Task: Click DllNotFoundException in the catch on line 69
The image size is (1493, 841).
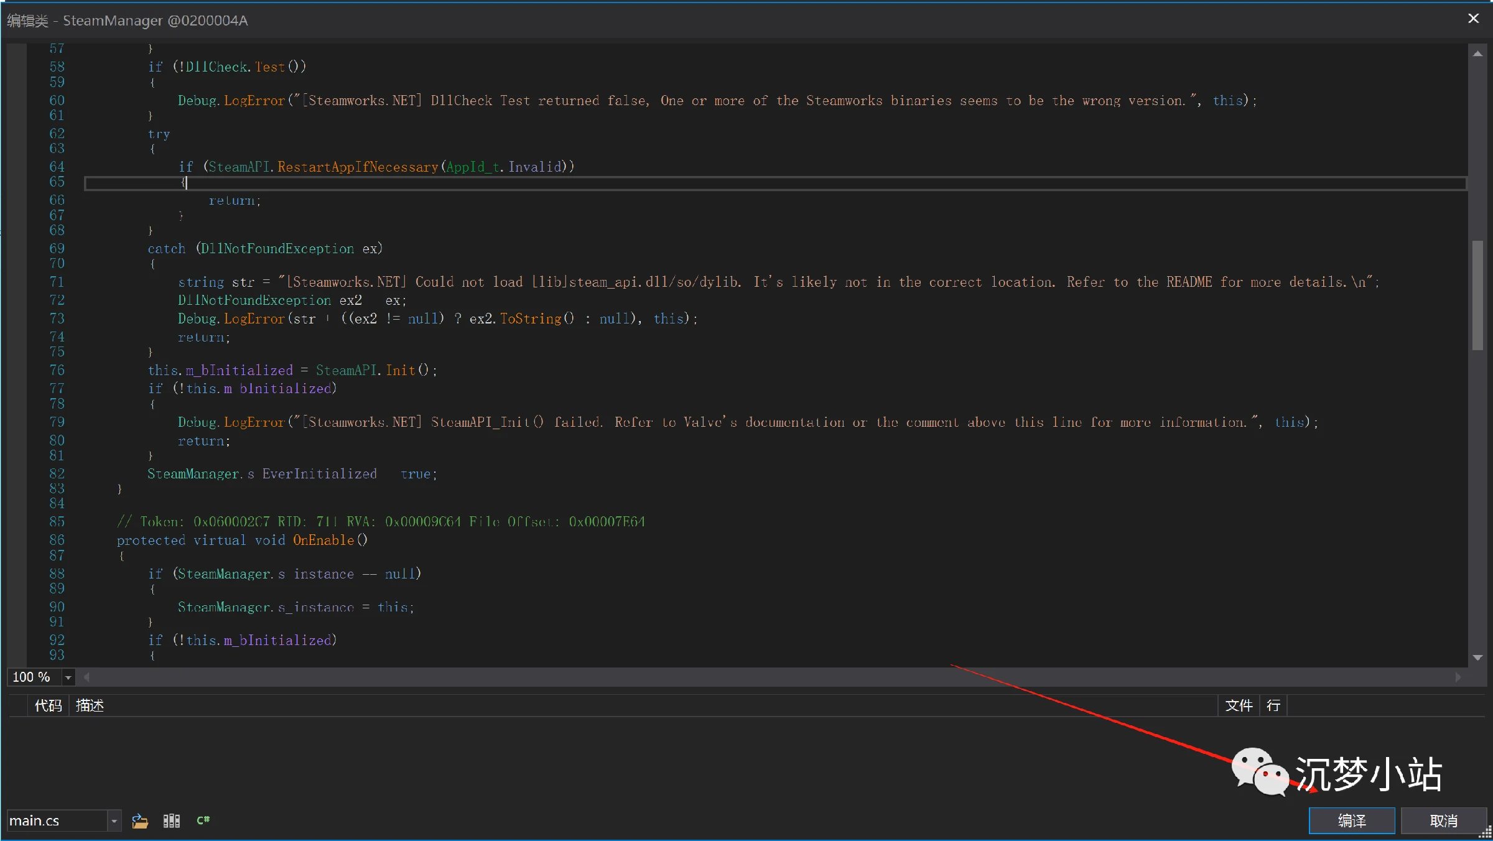Action: [x=277, y=249]
